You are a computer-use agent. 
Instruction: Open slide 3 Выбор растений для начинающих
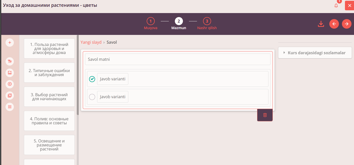(49, 97)
